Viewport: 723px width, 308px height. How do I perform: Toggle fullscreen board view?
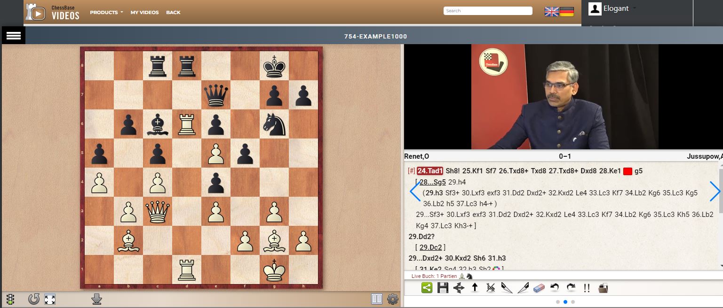[50, 299]
